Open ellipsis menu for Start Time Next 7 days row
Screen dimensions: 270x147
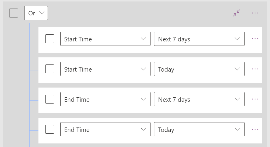click(255, 39)
